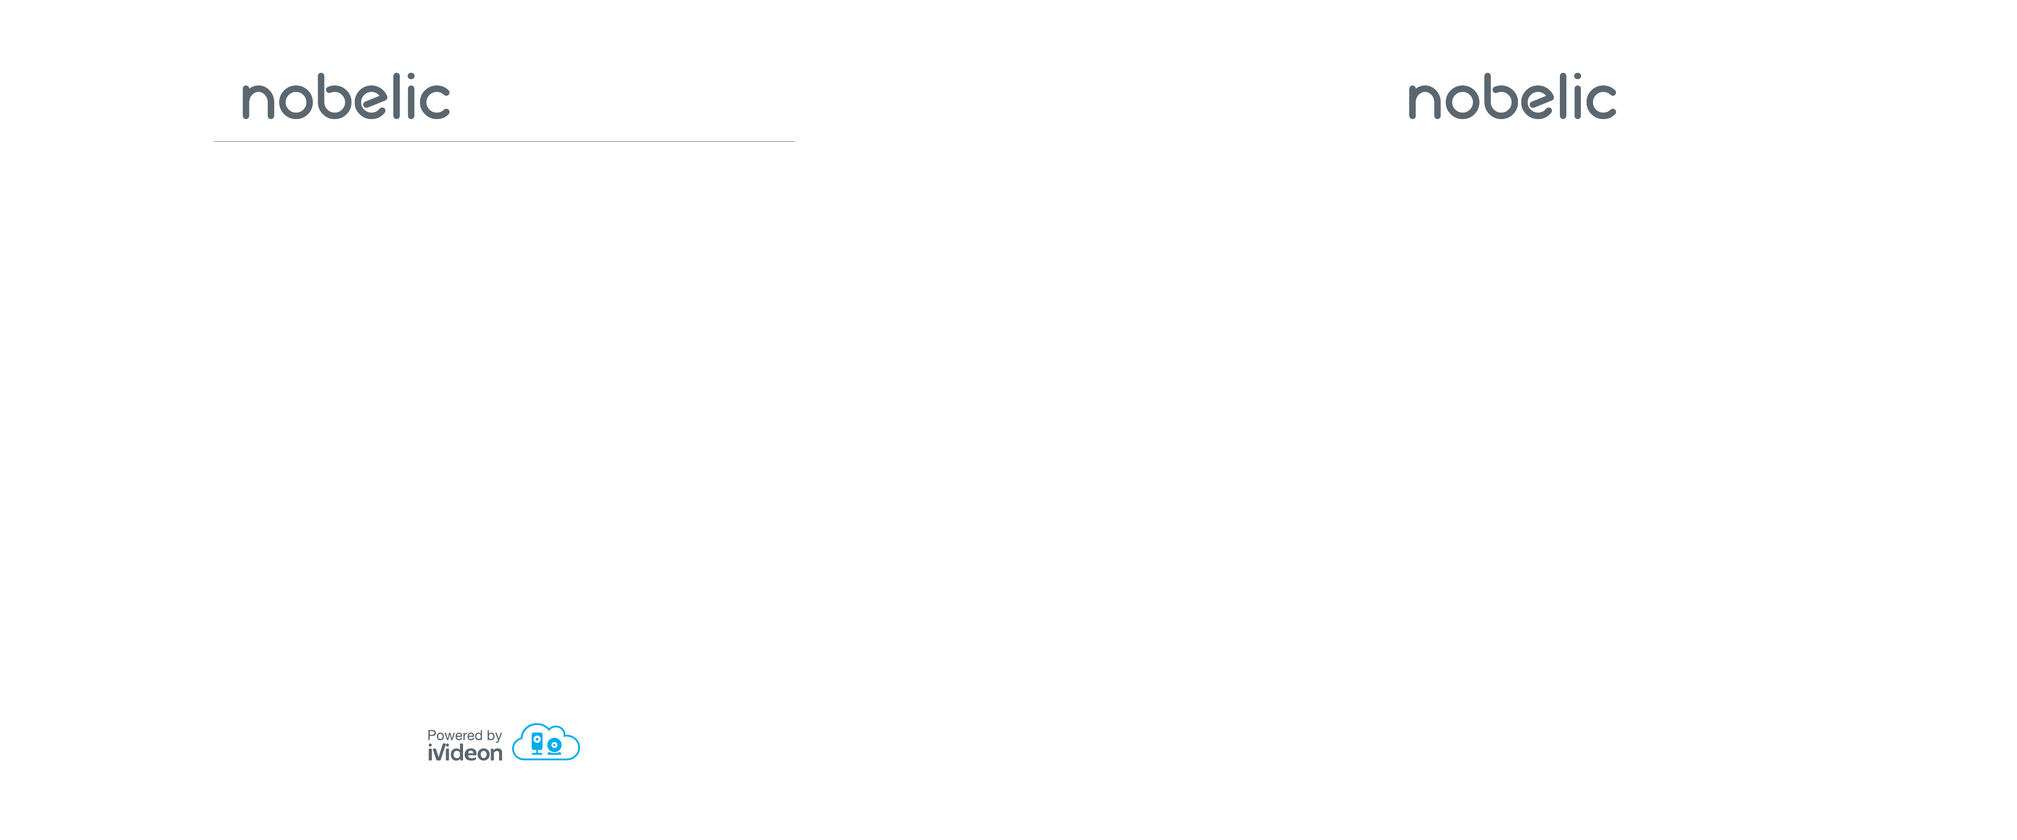Open the iVideon wordmark link
Screen dimensions: 2017x840
[465, 752]
